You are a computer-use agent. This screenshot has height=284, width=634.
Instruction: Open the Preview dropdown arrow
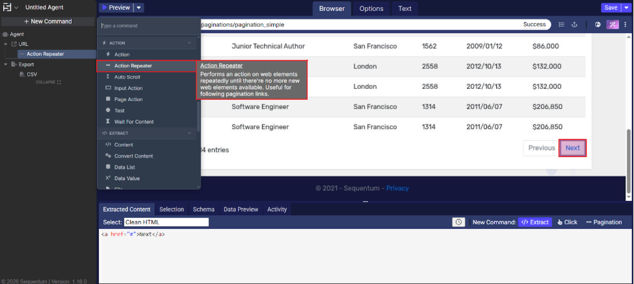click(x=140, y=8)
